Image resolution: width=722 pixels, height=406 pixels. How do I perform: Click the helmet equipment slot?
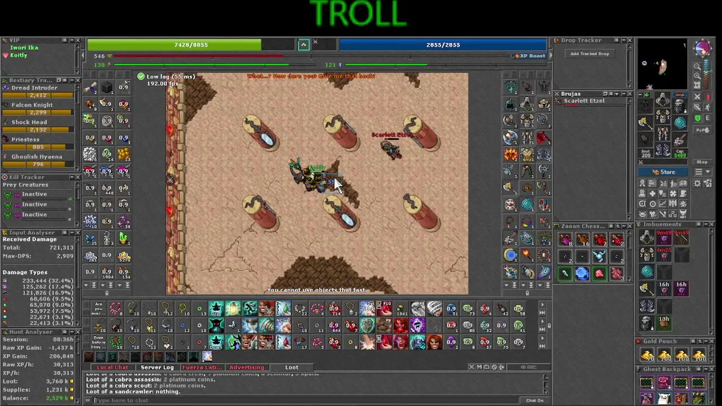coord(662,99)
